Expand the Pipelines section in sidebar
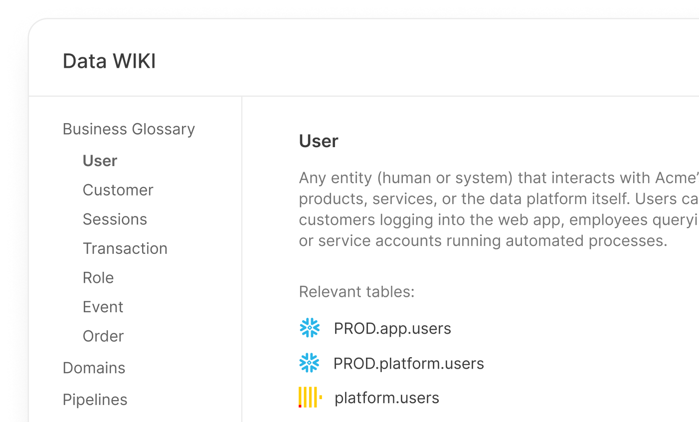Image resolution: width=699 pixels, height=422 pixels. tap(95, 400)
